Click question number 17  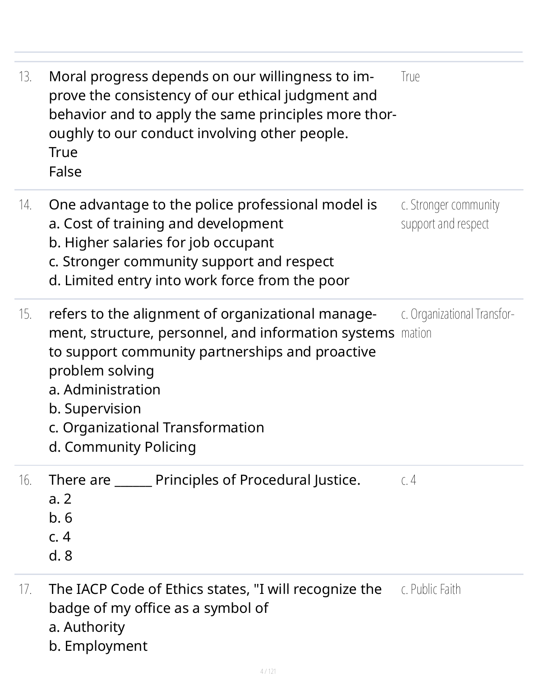(x=25, y=590)
